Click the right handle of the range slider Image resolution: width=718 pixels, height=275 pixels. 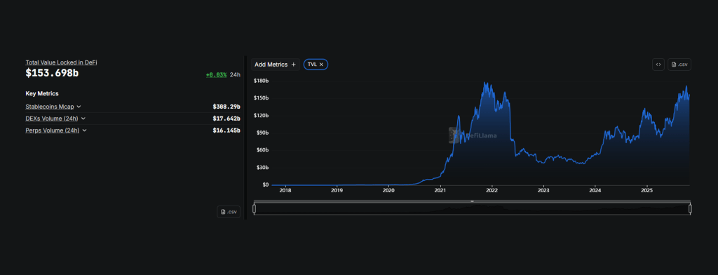(x=690, y=209)
